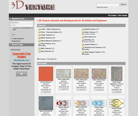The image size is (138, 116).
Task: Open the flame motorcar thumbnail
Action: [x=81, y=103]
